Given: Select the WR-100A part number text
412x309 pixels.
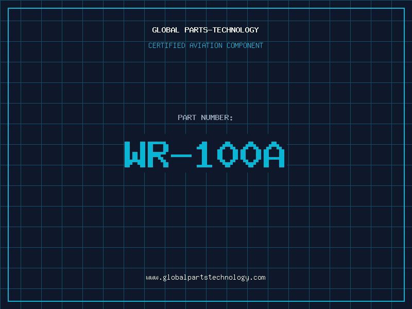Looking at the screenshot, I should pos(204,154).
